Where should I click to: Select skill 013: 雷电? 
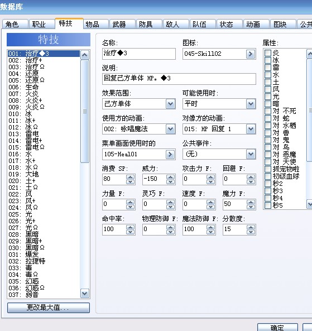click(x=44, y=134)
